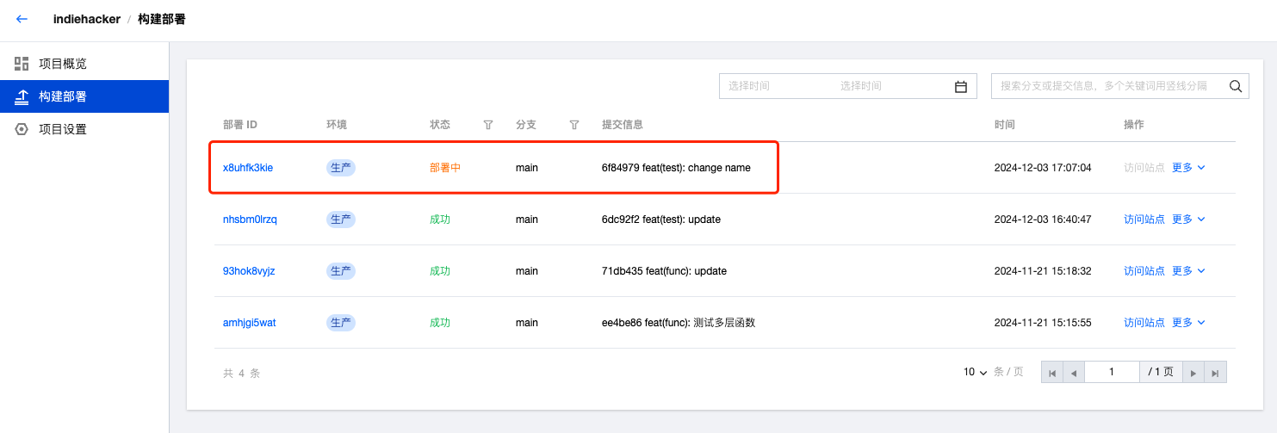Go to the previous page arrow
Image resolution: width=1277 pixels, height=433 pixels.
click(x=1073, y=373)
